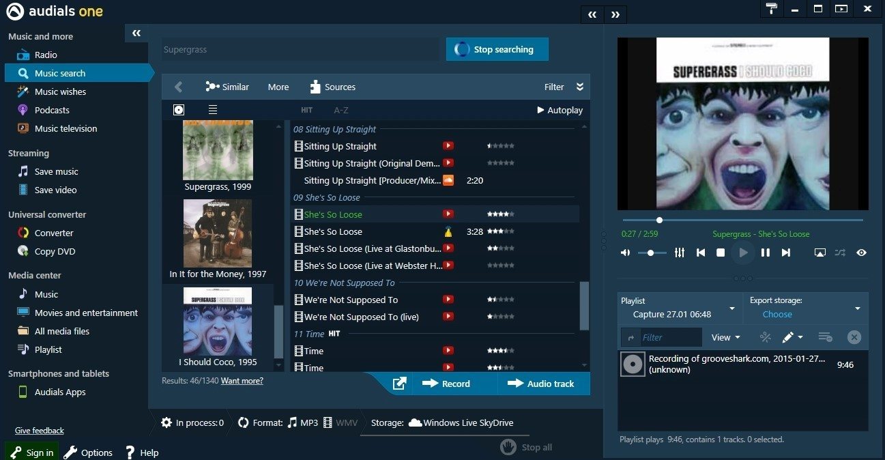Screen dimensions: 885x460
Task: Select the WMV video format
Action: 340,422
